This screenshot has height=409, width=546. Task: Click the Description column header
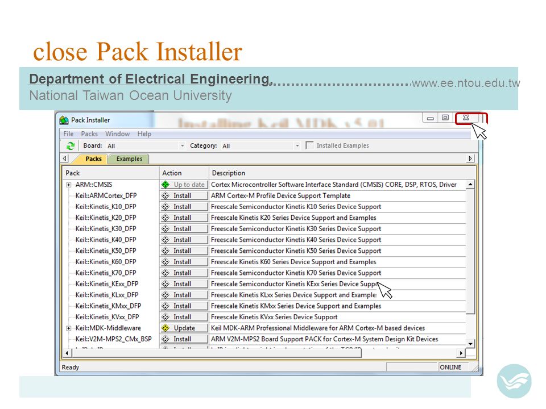click(342, 173)
